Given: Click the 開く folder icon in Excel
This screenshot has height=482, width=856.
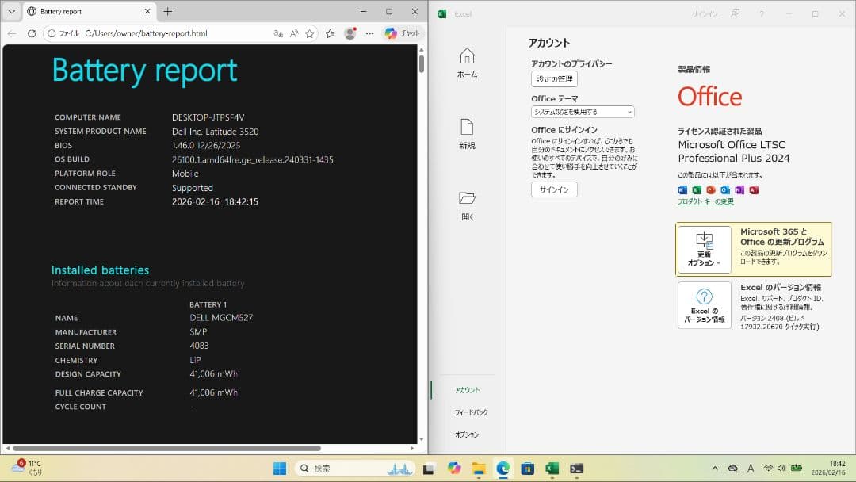Looking at the screenshot, I should (x=467, y=198).
